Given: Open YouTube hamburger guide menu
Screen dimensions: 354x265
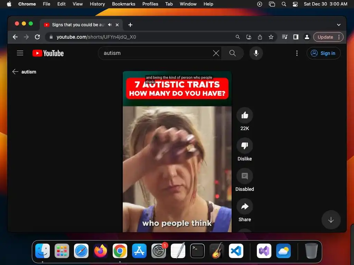Looking at the screenshot, I should (x=20, y=53).
